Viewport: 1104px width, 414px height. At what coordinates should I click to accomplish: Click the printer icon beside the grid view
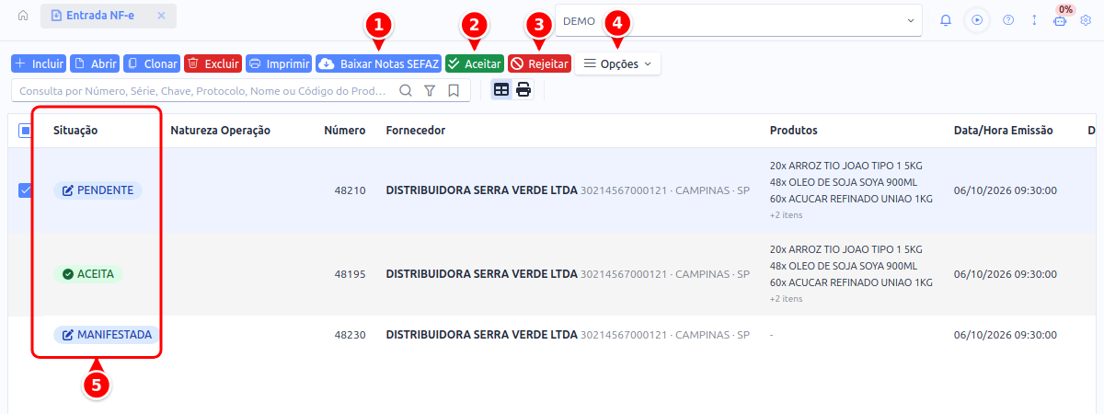(523, 90)
